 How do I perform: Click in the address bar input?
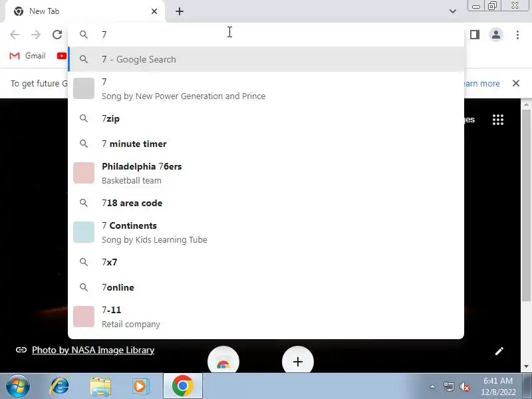point(265,35)
